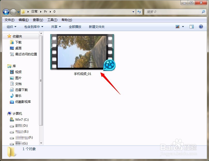209x161 pixels.
Task: Open the address bar history dropdown
Action: pos(133,12)
